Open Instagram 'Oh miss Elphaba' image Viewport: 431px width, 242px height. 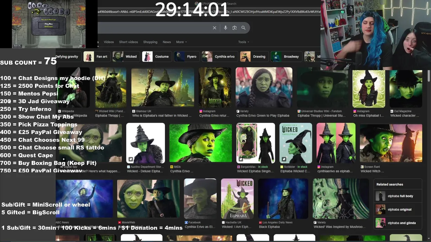(369, 89)
